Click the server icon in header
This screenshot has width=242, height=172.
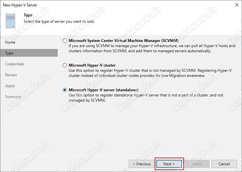point(10,21)
